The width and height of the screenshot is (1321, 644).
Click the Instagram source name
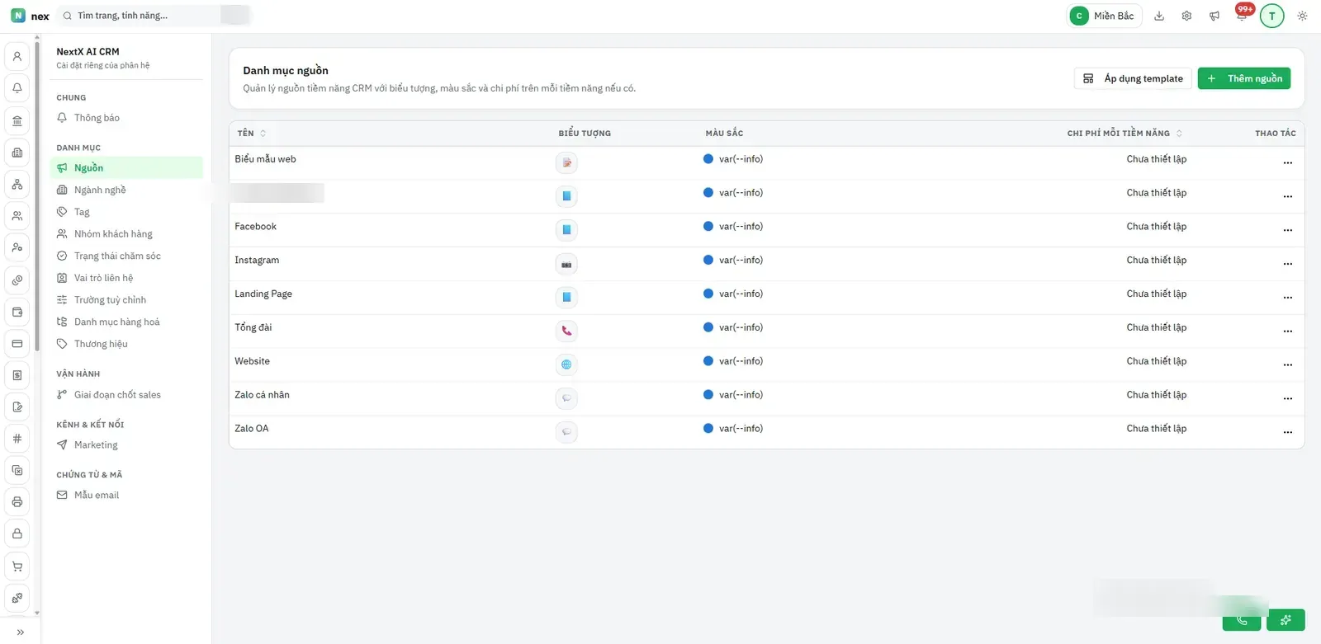click(257, 260)
